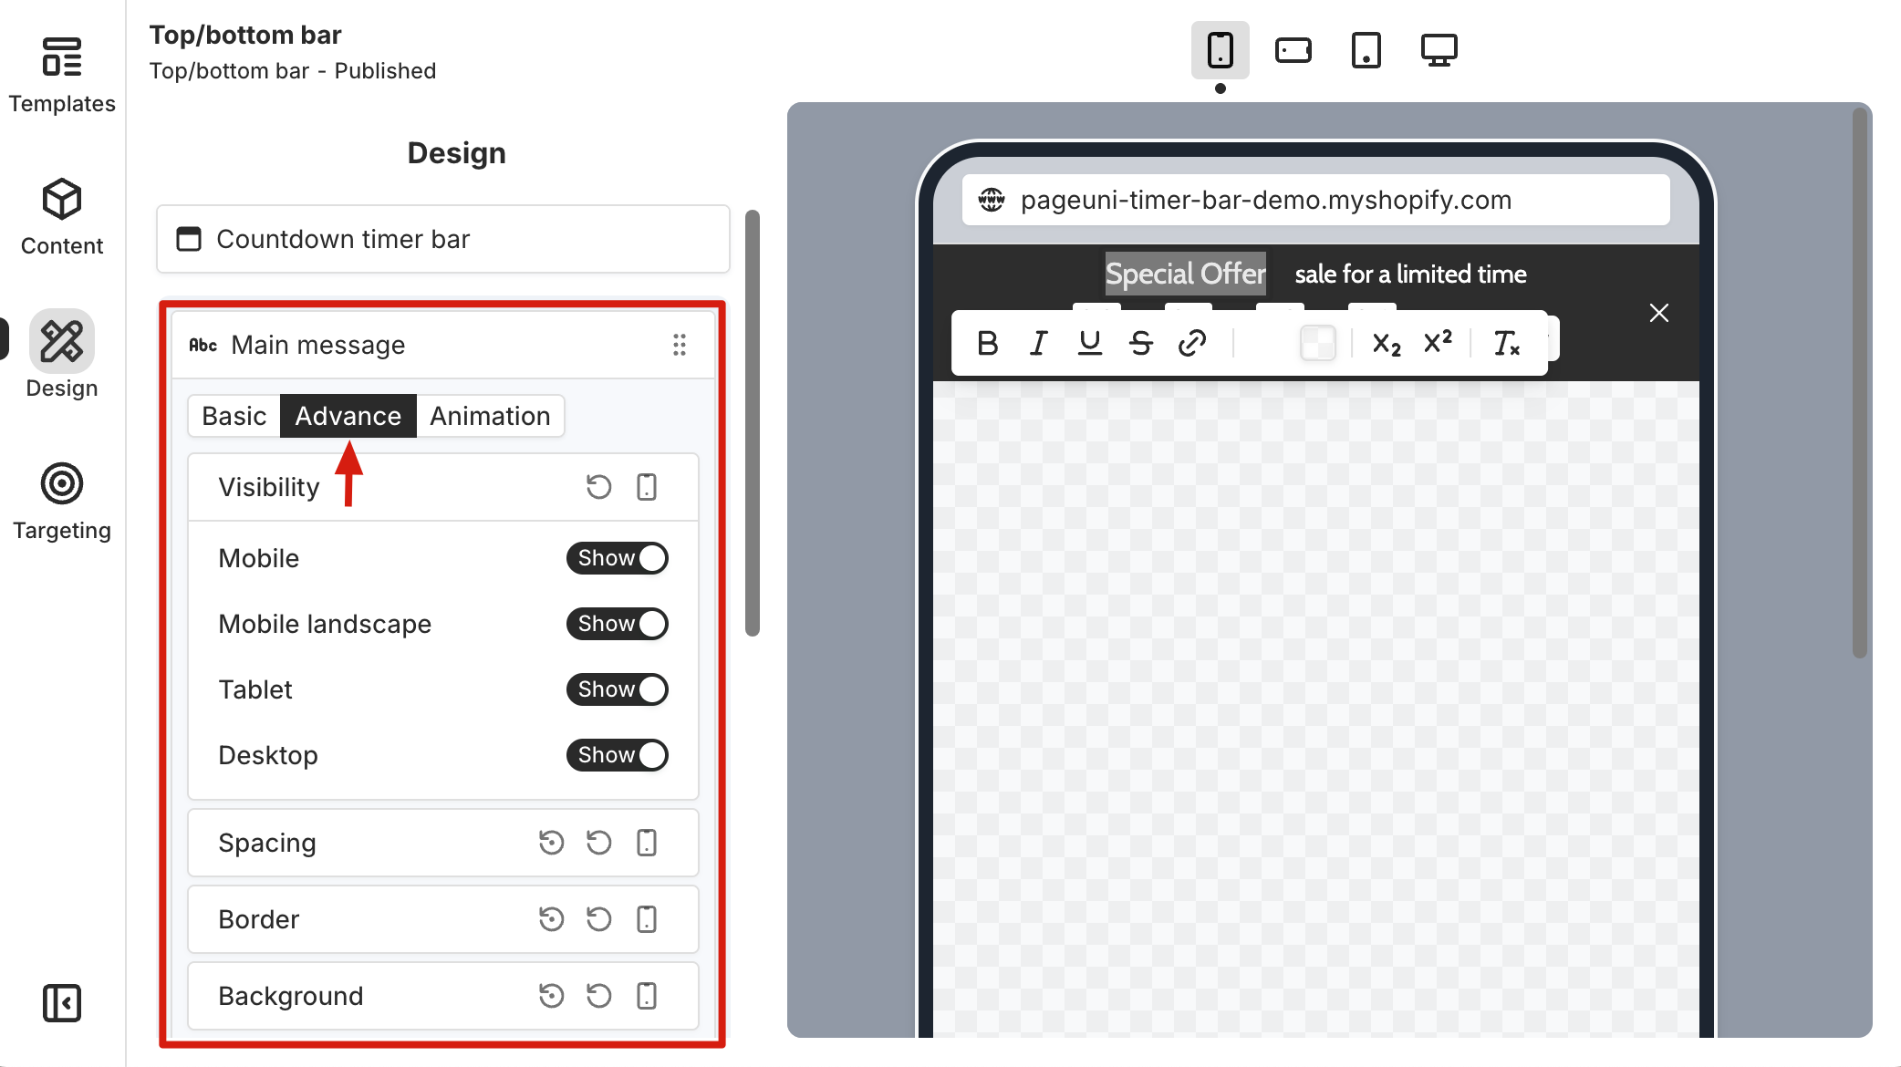Open Background history icon
Screen dimensions: 1901x1067
click(x=552, y=996)
